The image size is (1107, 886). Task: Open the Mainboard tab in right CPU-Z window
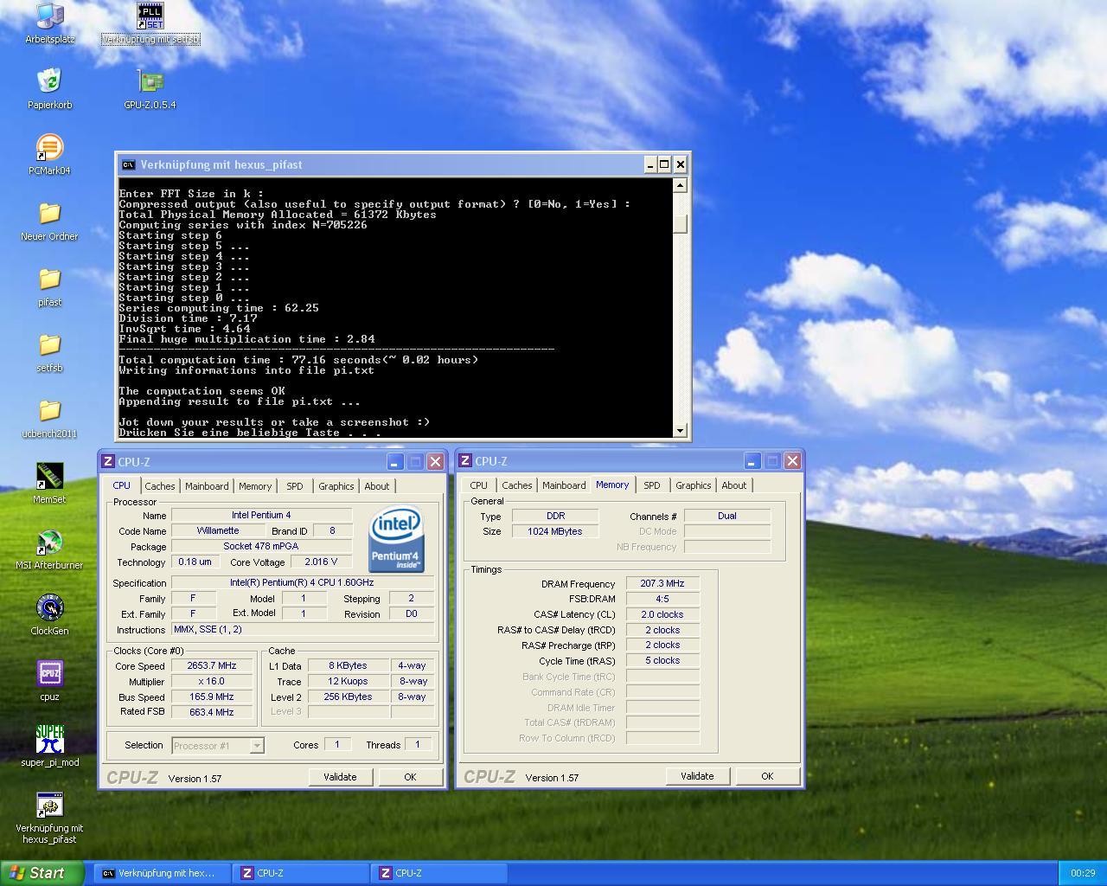(x=564, y=485)
